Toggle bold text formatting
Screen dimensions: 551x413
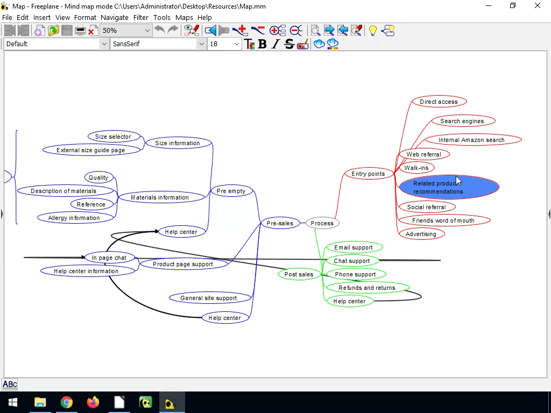click(x=262, y=44)
